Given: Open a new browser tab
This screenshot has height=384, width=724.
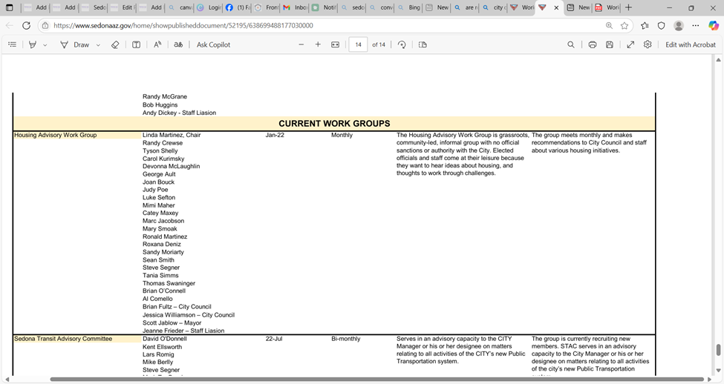Looking at the screenshot, I should click(629, 7).
